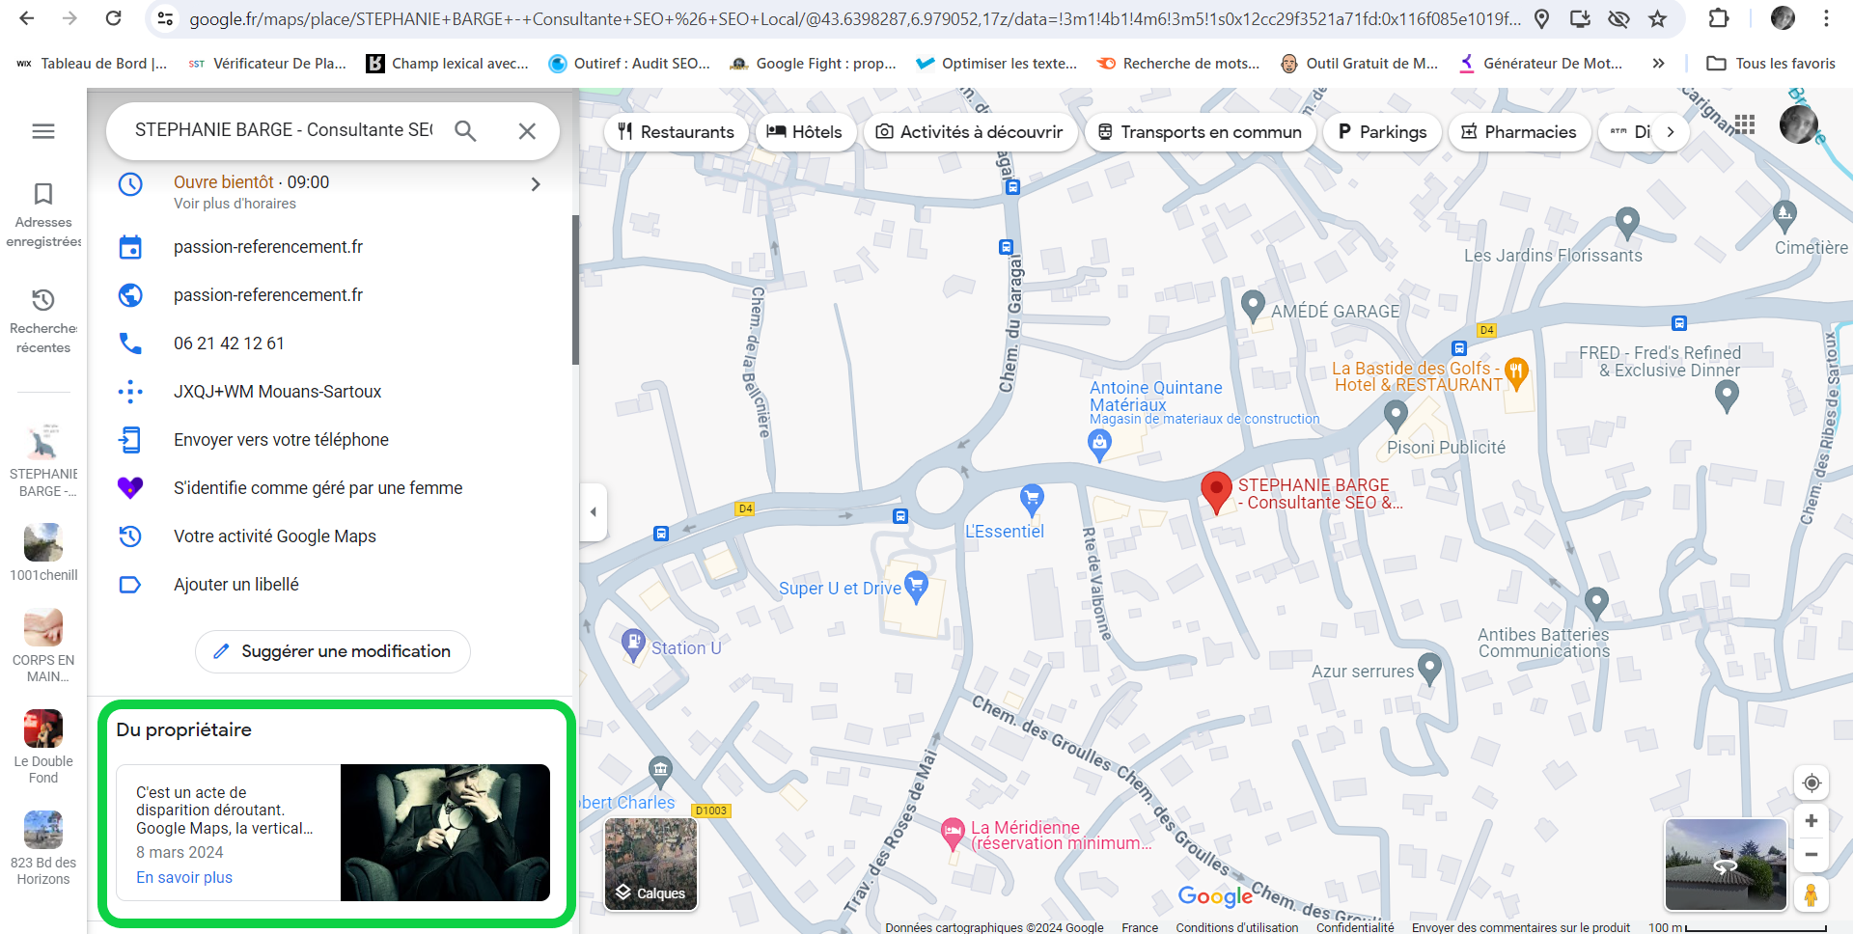1853x934 pixels.
Task: Activate the search magnifier icon
Action: click(x=466, y=130)
